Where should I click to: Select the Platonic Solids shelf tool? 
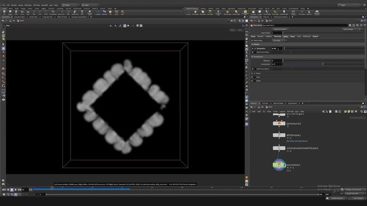89,12
